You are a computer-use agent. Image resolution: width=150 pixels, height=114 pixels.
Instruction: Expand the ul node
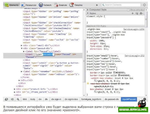(x=19, y=80)
